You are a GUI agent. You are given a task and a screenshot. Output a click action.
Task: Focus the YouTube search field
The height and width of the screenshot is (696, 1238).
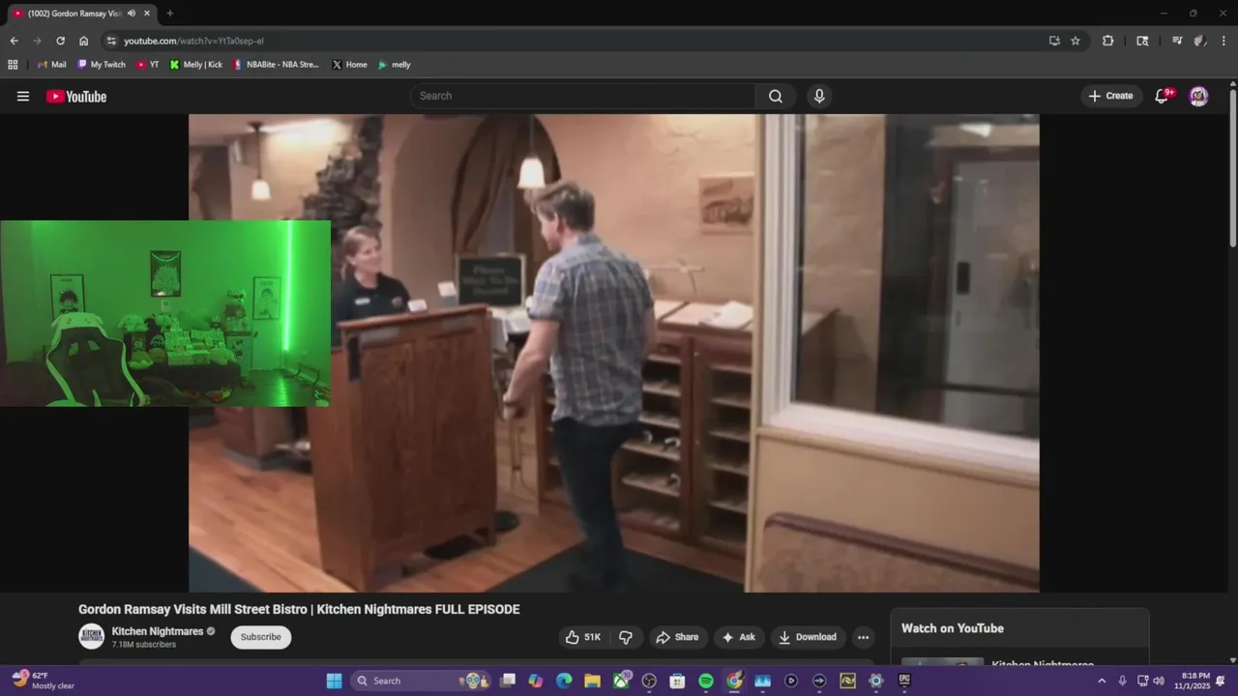tap(583, 96)
